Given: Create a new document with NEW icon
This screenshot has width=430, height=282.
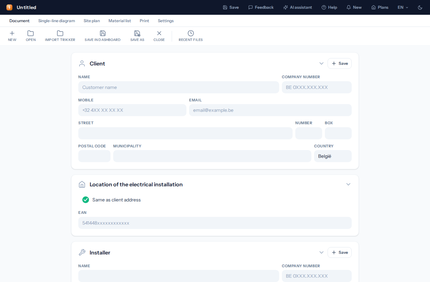Looking at the screenshot, I should pos(12,36).
